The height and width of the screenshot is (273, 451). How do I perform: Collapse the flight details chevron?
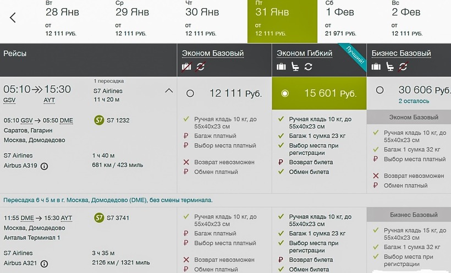pyautogui.click(x=169, y=90)
